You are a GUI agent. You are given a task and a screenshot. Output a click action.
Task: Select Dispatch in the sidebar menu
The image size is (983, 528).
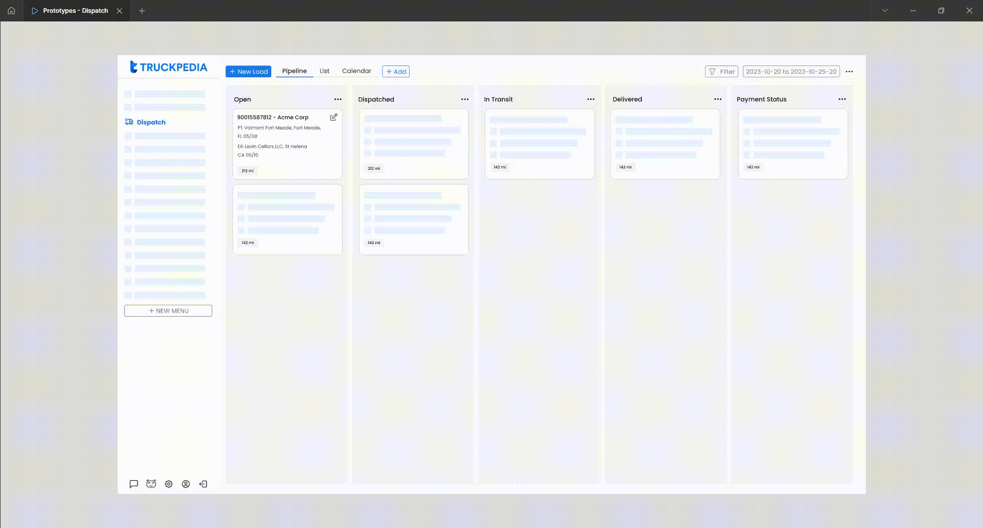(x=151, y=122)
